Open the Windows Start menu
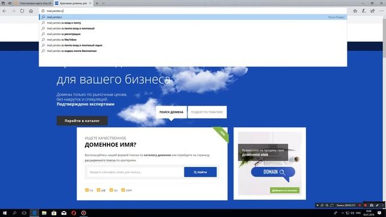The width and height of the screenshot is (386, 217). tap(4, 213)
